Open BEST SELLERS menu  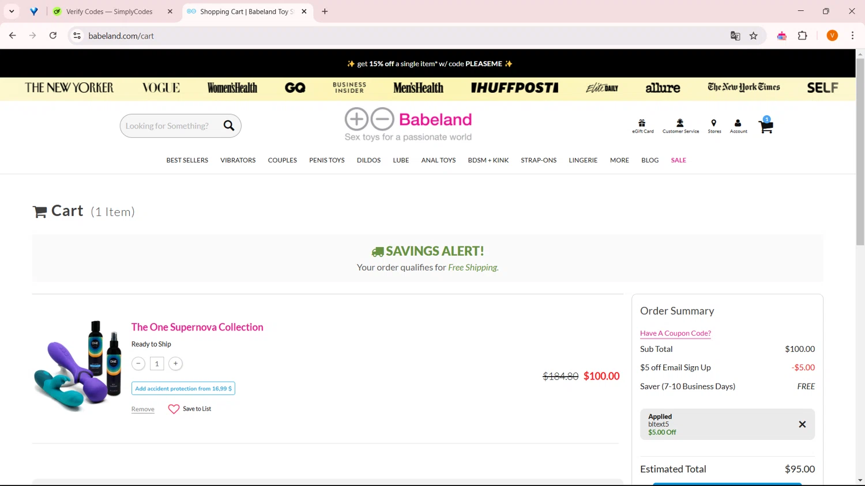click(187, 160)
